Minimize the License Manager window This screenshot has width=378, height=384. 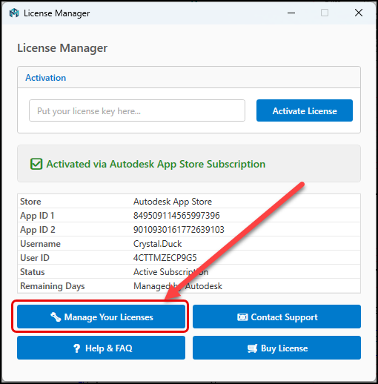[291, 13]
